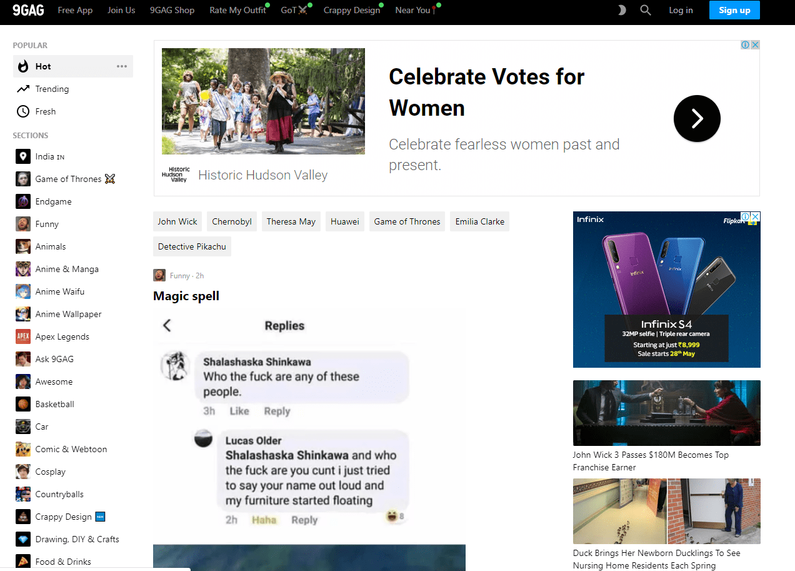Select the Huawei tag
The width and height of the screenshot is (795, 571).
[x=345, y=221]
